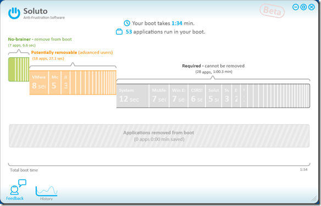Expand the Potentially removable bracket marker
The height and width of the screenshot is (206, 321).
(73, 65)
